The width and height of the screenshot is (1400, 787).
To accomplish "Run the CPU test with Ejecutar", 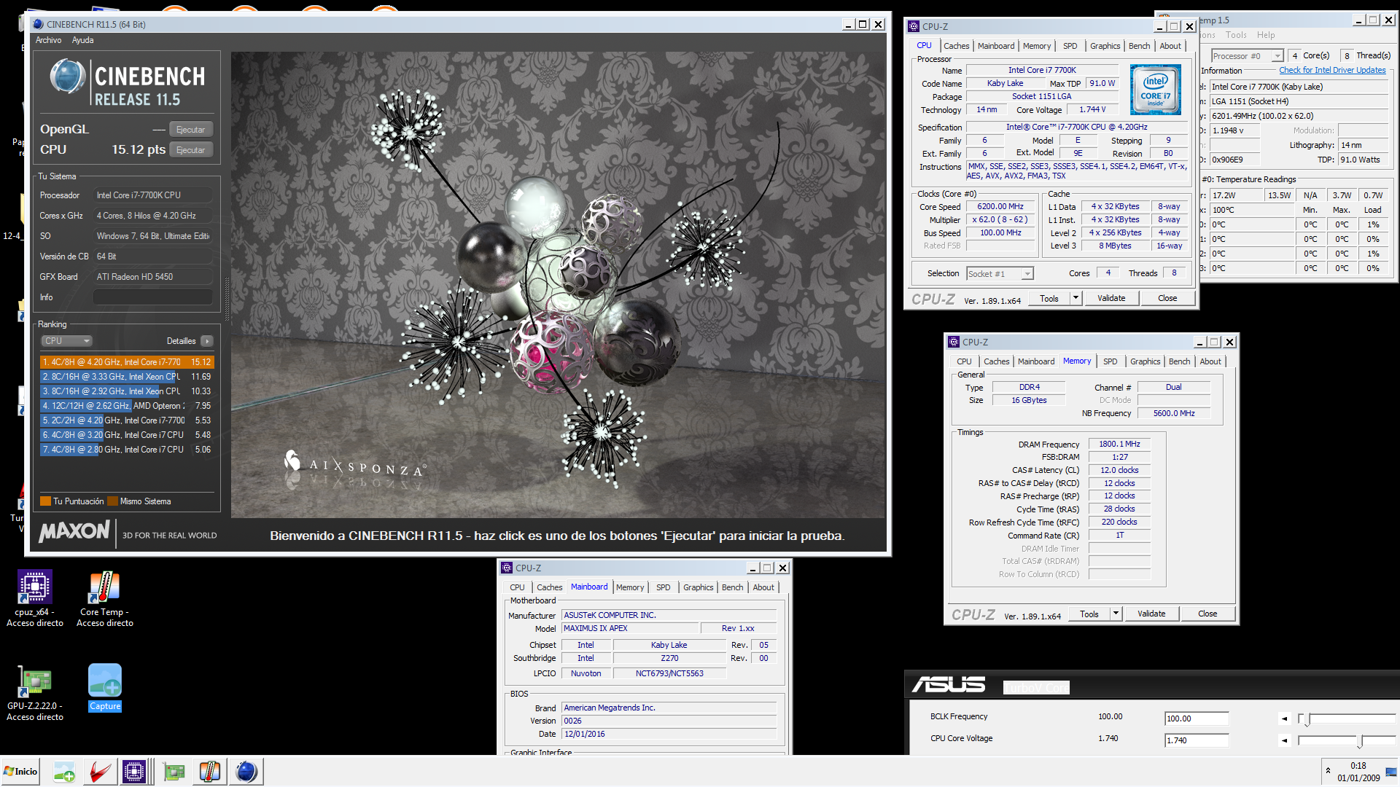I will coord(191,150).
